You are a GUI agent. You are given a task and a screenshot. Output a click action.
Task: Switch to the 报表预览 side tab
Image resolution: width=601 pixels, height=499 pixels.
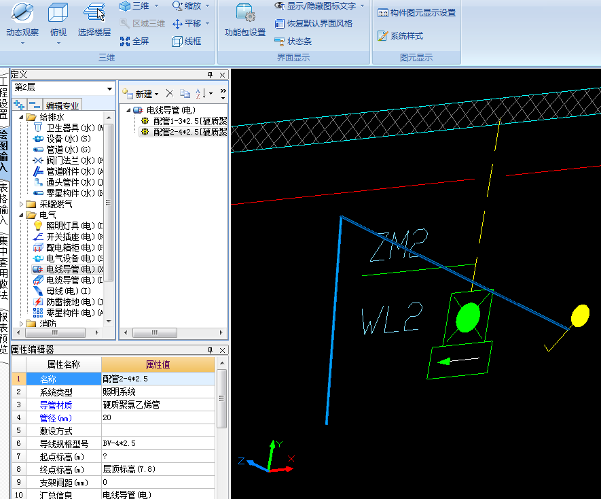coord(4,333)
